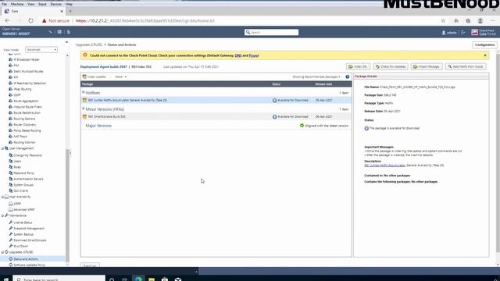
Task: Click the Install DA button
Action: pos(358,66)
